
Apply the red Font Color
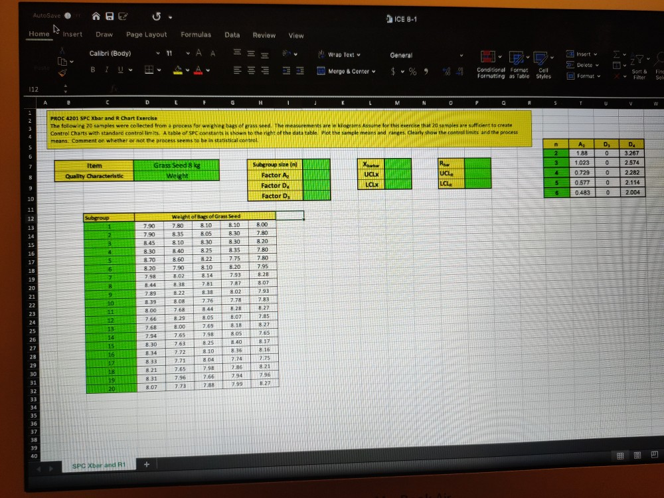pyautogui.click(x=197, y=69)
